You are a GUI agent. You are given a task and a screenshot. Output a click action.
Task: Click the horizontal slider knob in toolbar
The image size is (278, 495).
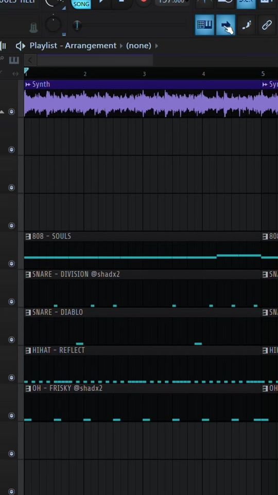click(77, 25)
